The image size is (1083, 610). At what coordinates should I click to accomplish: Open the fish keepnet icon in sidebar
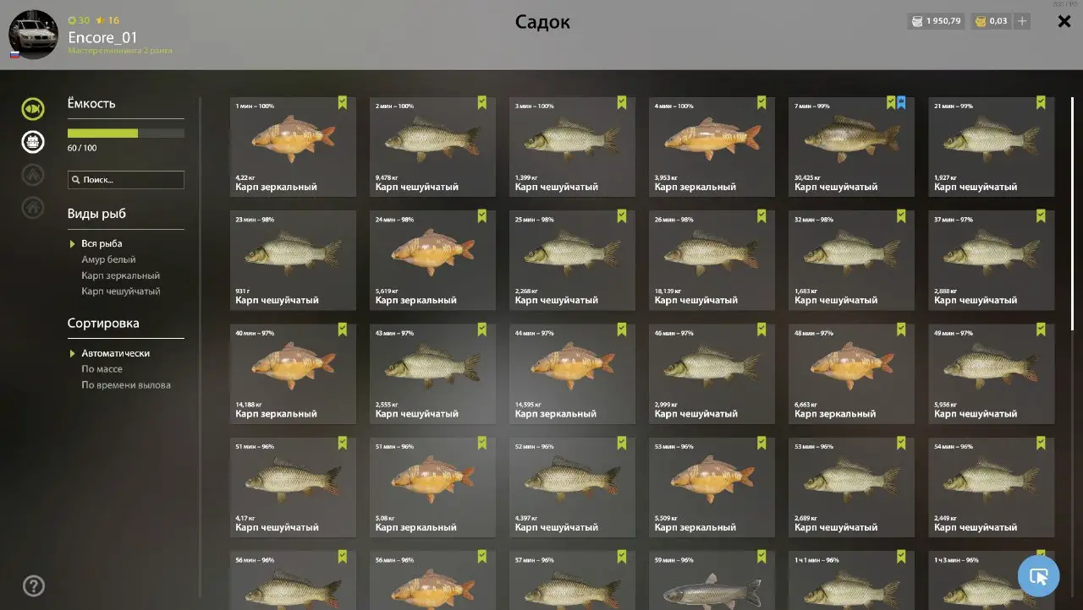pyautogui.click(x=33, y=108)
